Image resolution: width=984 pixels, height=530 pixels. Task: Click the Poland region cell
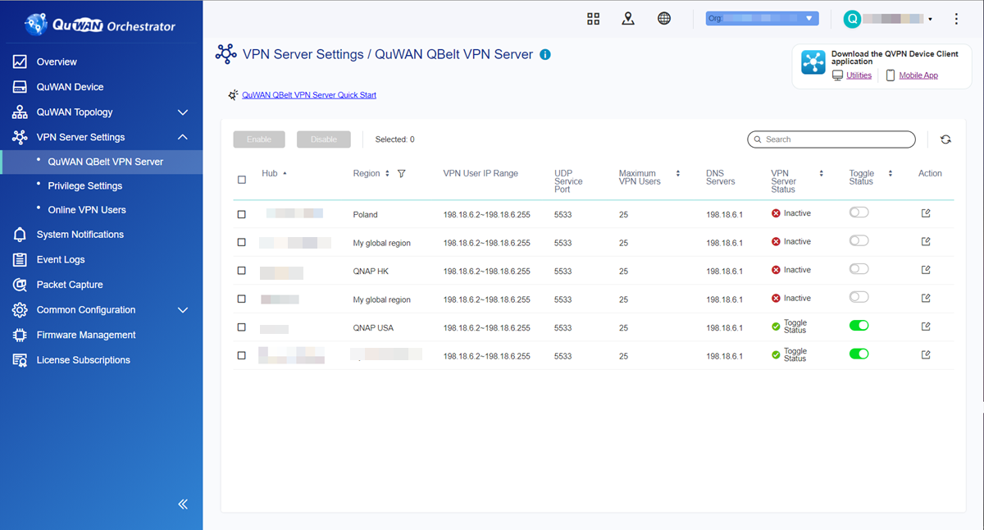point(365,215)
